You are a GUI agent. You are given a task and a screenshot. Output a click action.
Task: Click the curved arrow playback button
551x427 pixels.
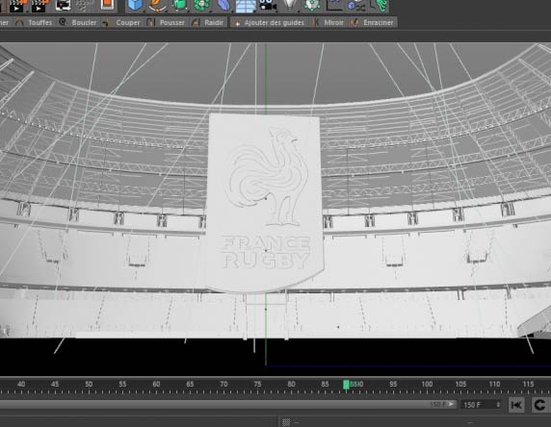pyautogui.click(x=539, y=405)
